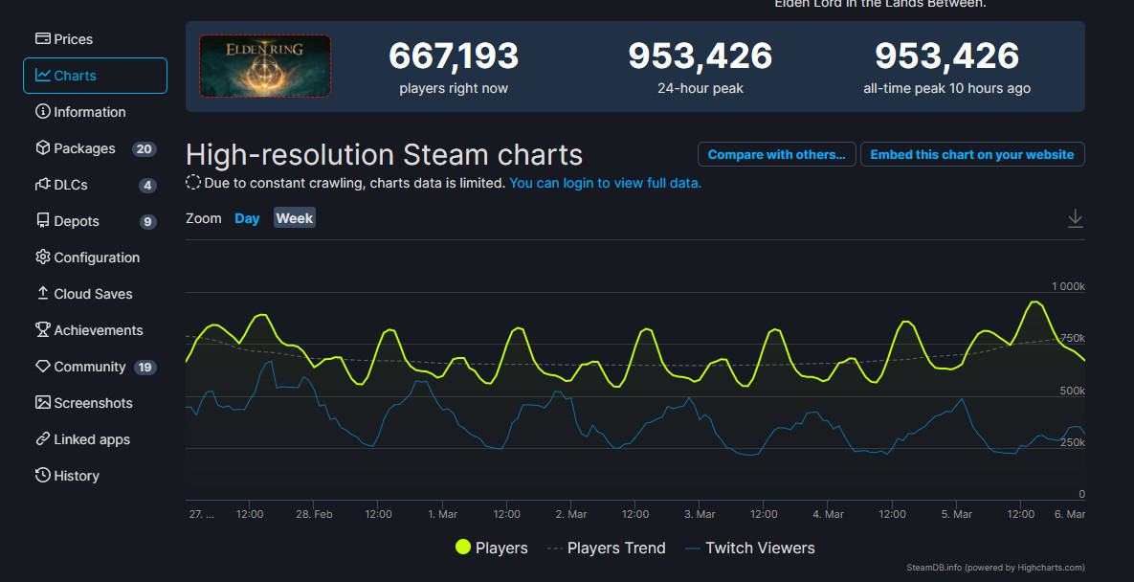Screen dimensions: 1134x582
Task: Follow the login to view full data link
Action: [x=605, y=182]
